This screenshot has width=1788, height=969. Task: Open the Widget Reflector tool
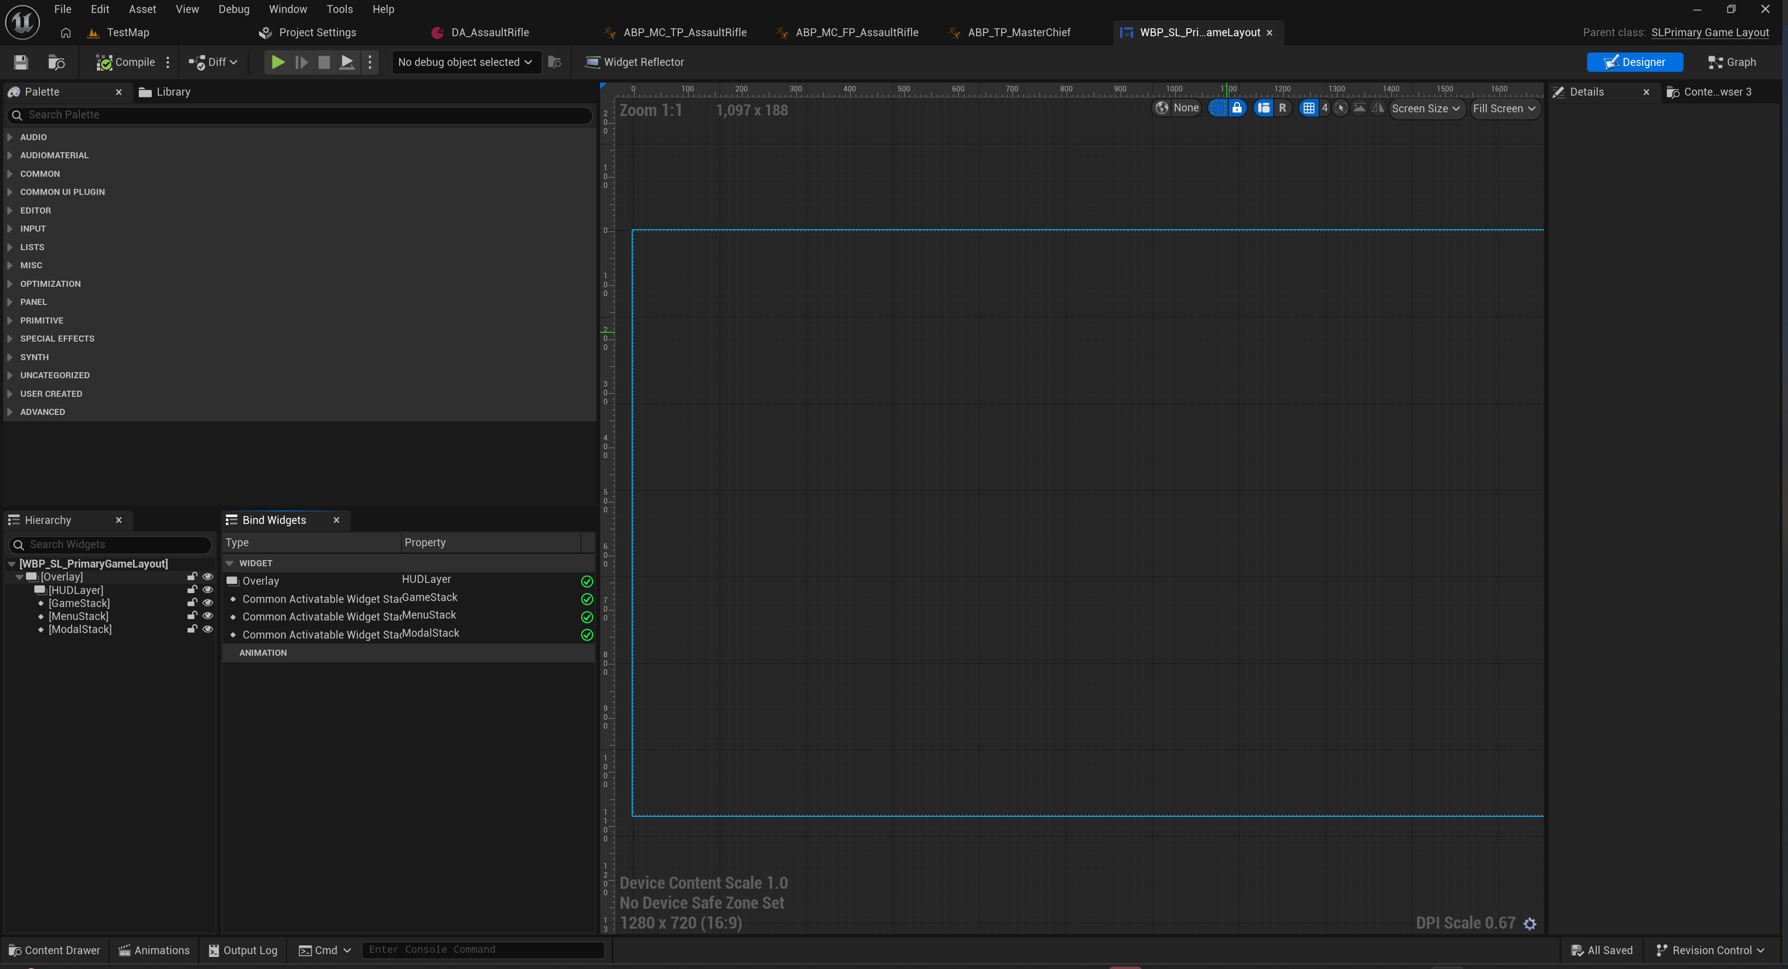click(x=635, y=63)
